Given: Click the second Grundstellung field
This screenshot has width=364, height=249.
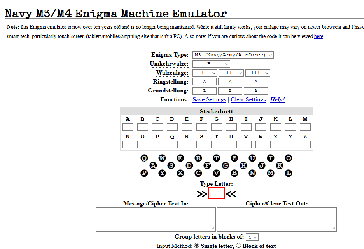Looking at the screenshot, I should (230, 91).
